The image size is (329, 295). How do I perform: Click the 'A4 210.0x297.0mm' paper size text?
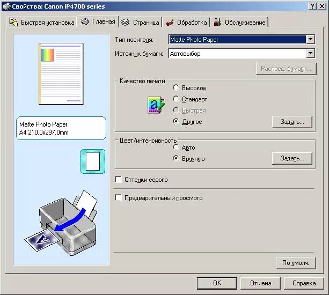pyautogui.click(x=43, y=132)
